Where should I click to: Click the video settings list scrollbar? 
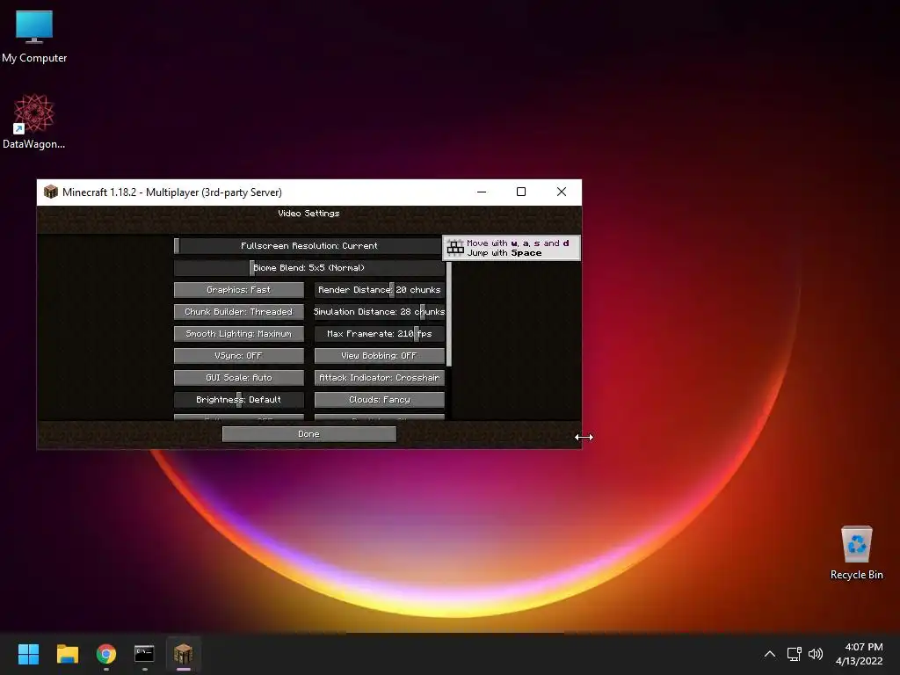449,314
